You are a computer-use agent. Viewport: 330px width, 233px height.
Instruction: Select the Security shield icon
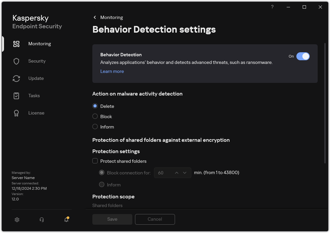point(16,61)
